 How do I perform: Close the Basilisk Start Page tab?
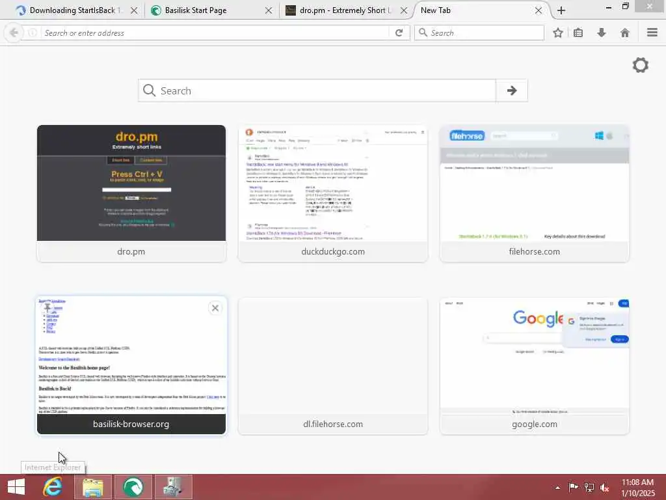(269, 10)
